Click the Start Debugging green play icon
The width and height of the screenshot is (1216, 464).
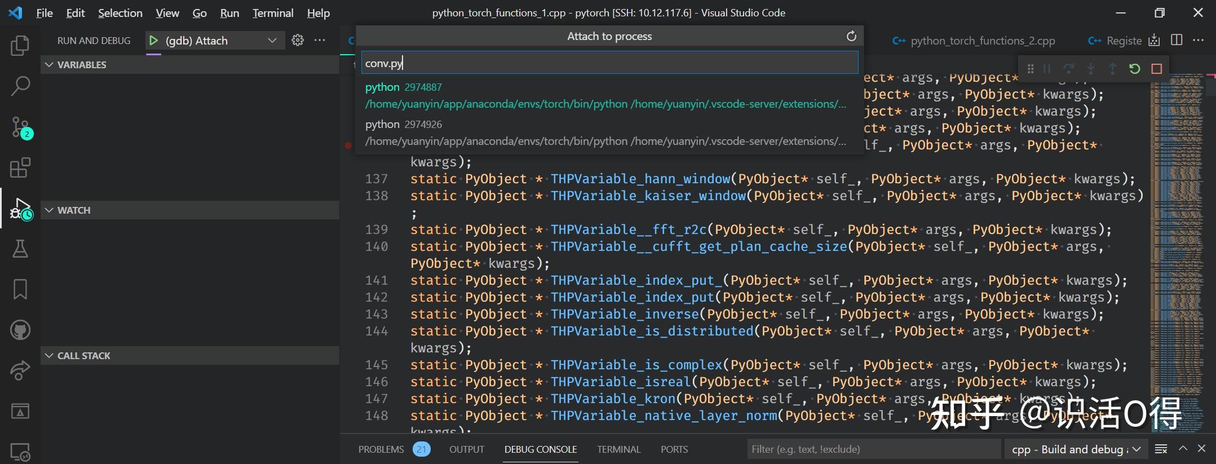coord(153,41)
